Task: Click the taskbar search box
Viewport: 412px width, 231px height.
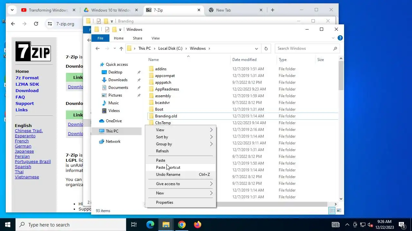Action: point(71,225)
